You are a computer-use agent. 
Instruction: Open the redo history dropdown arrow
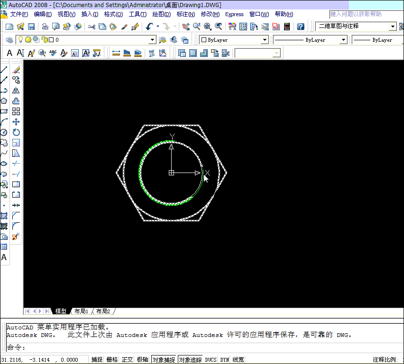point(174,26)
